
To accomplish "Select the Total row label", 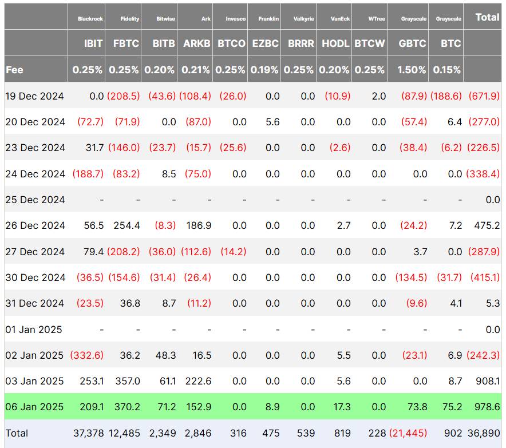I will click(x=17, y=433).
